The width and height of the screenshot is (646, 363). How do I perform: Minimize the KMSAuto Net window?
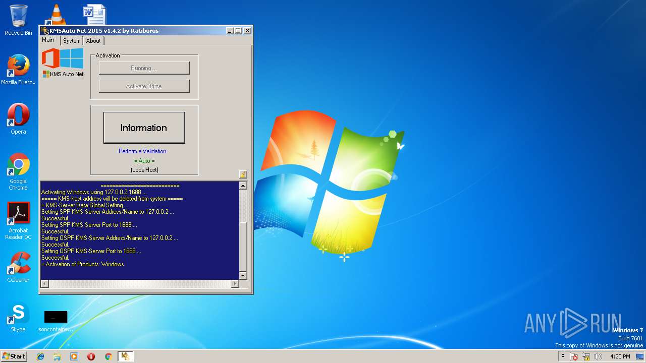(x=230, y=31)
